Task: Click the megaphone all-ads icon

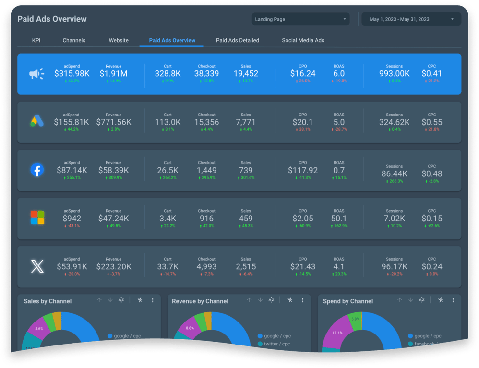Action: click(x=36, y=73)
